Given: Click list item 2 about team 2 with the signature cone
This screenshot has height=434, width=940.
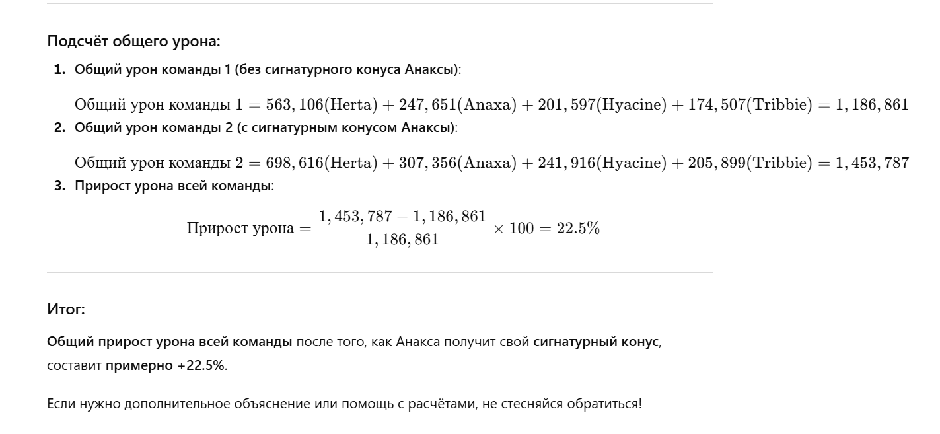Looking at the screenshot, I should tap(266, 128).
